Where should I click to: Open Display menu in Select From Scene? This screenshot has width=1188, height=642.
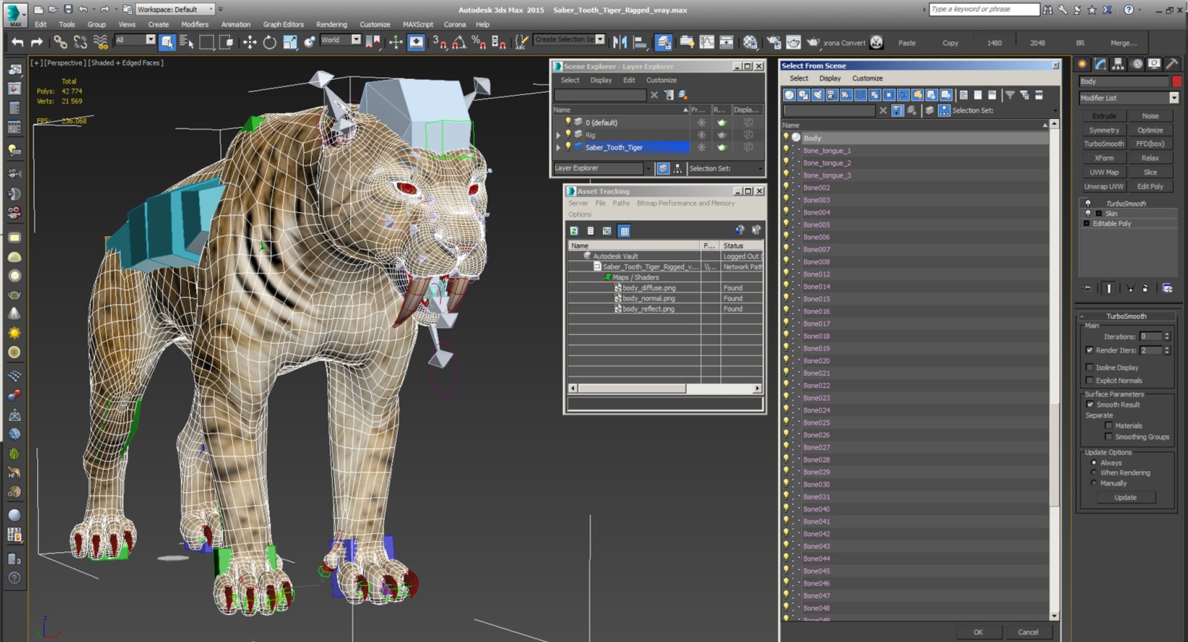point(830,78)
